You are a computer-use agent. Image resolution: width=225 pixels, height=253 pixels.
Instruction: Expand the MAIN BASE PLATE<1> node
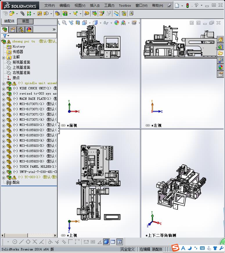3,100
